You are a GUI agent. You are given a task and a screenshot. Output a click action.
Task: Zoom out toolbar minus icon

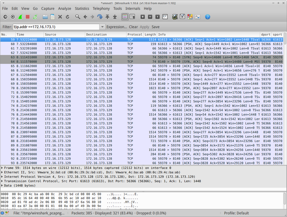[150, 17]
